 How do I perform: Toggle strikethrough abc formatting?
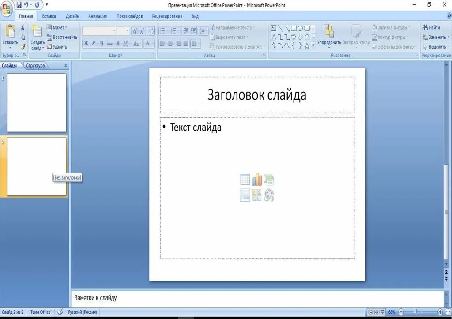click(x=109, y=44)
